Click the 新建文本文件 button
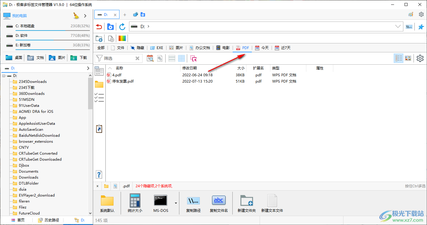 pos(272,203)
